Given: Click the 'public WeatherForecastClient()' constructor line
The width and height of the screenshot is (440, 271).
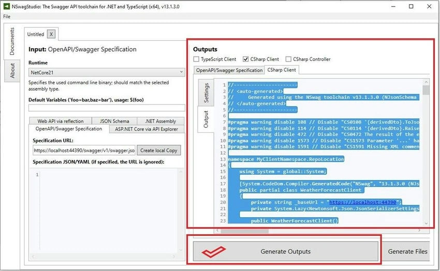Looking at the screenshot, I should point(295,221).
